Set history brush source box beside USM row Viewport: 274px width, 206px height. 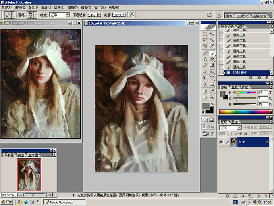(221, 73)
